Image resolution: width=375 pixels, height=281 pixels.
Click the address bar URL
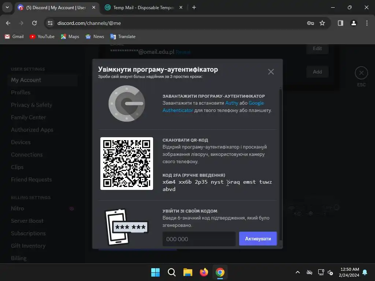(x=89, y=23)
